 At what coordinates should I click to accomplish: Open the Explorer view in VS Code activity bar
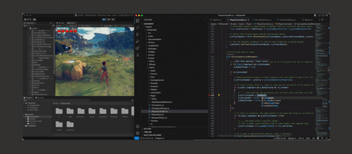coord(137,21)
